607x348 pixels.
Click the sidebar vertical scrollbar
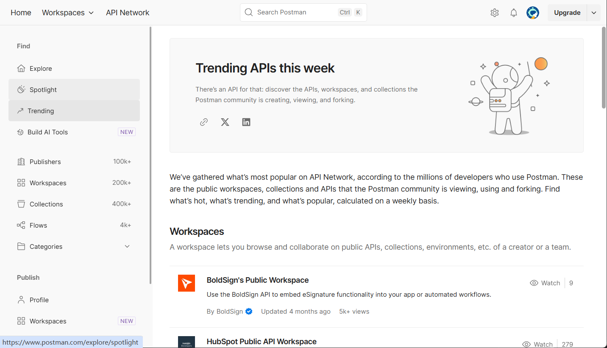coord(150,155)
